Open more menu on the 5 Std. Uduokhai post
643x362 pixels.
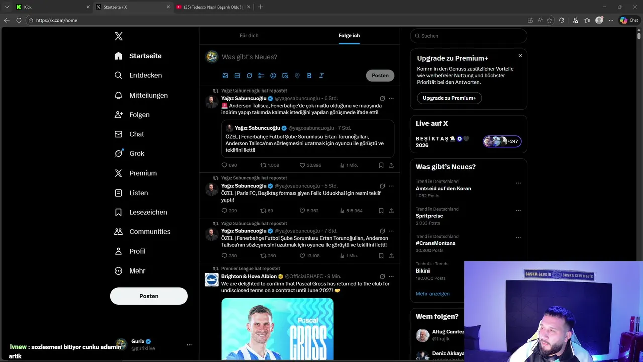[x=391, y=186]
